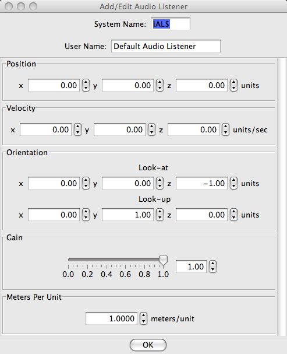
Task: Increase Meters Per Unit stepper
Action: (x=143, y=316)
